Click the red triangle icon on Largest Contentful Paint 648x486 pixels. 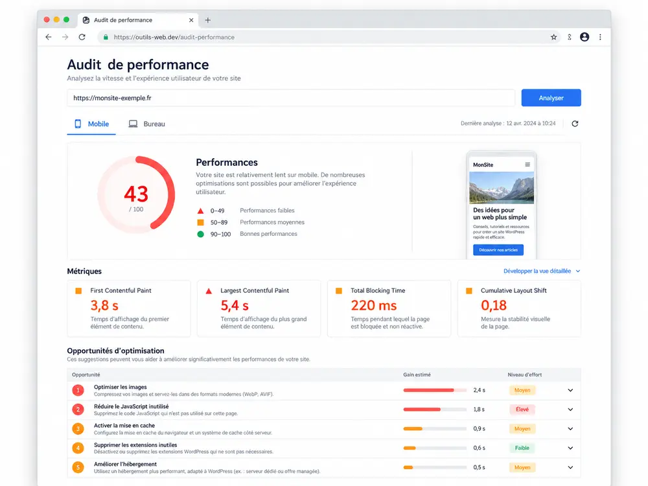click(x=209, y=291)
